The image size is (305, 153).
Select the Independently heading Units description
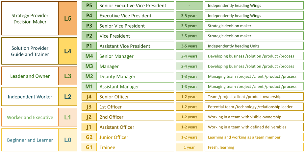coord(254,46)
